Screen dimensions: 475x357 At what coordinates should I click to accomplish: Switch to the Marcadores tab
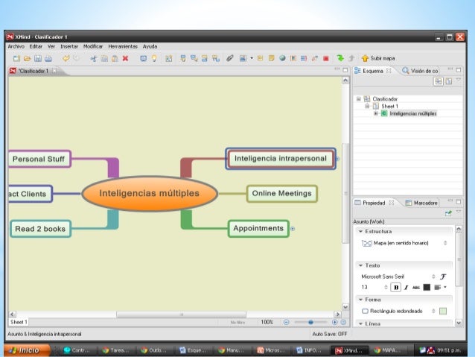pos(425,203)
